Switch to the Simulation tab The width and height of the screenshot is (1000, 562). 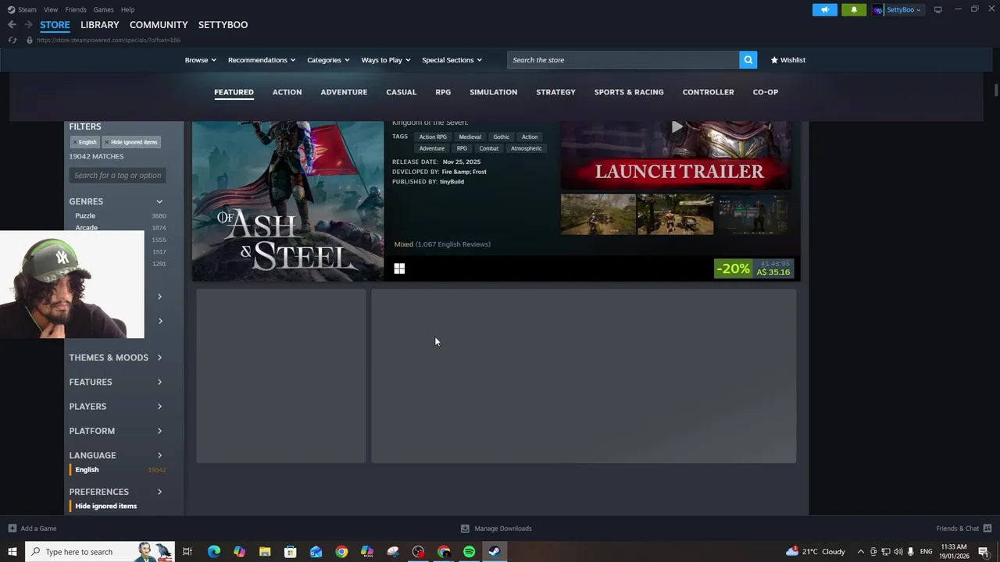pyautogui.click(x=494, y=92)
